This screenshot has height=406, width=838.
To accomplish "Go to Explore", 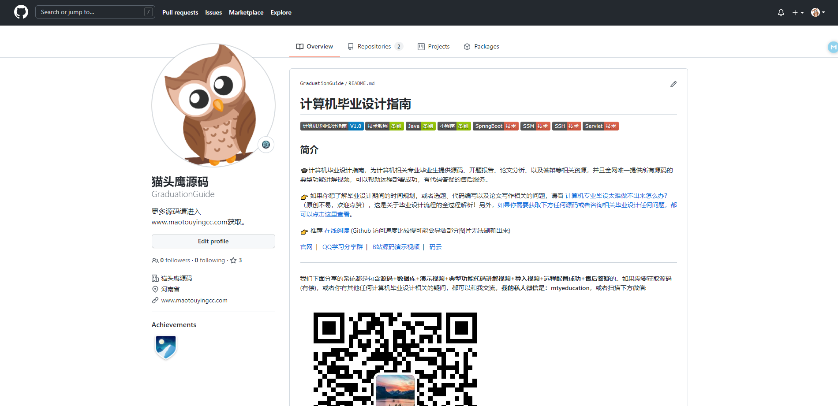I will point(281,12).
